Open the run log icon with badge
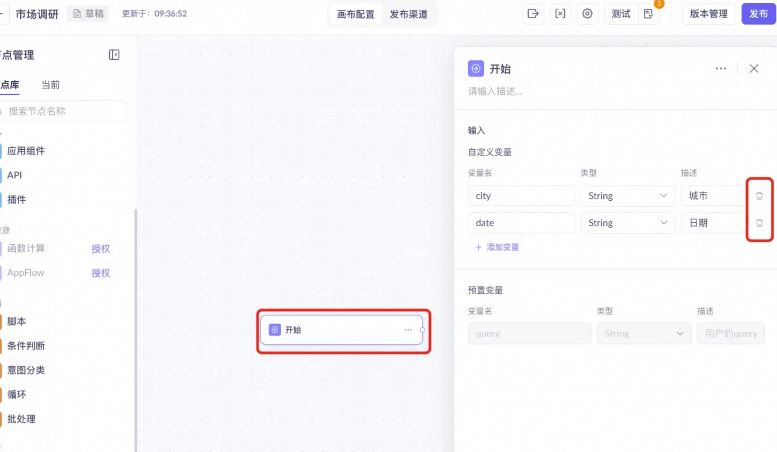Screen dimensions: 777x452 (x=649, y=14)
